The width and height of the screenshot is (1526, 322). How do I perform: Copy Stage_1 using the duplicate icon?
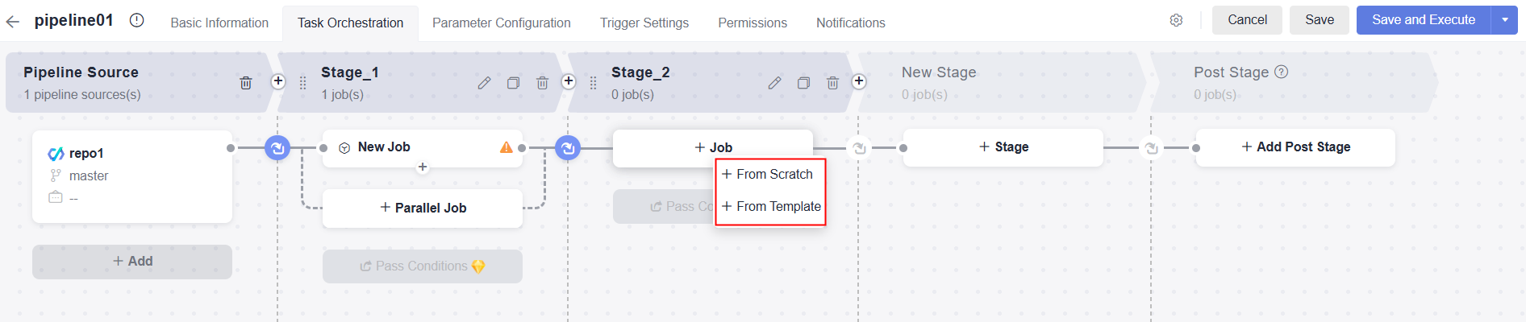click(x=513, y=83)
